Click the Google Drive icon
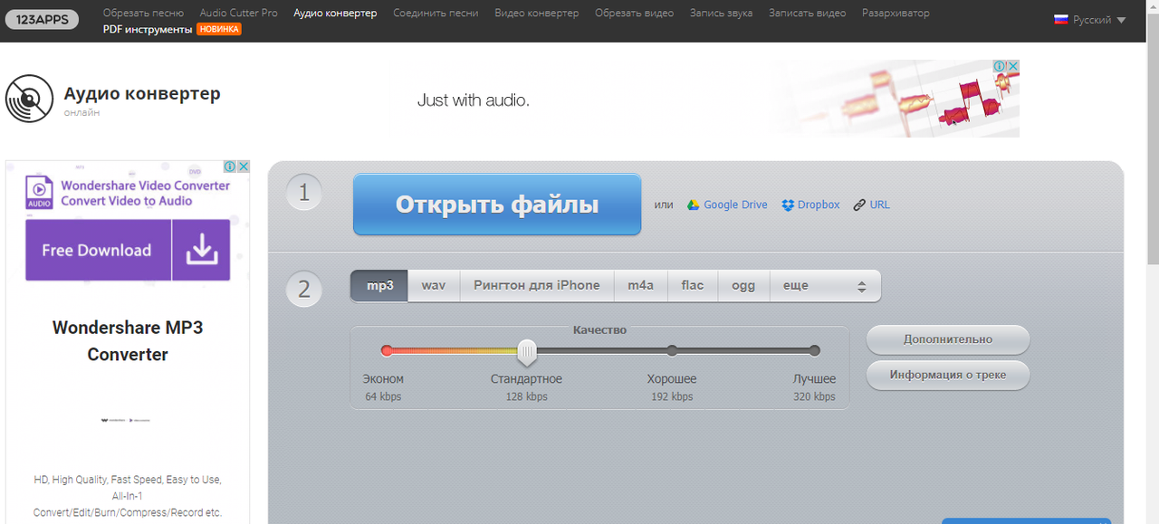This screenshot has width=1159, height=524. (693, 205)
